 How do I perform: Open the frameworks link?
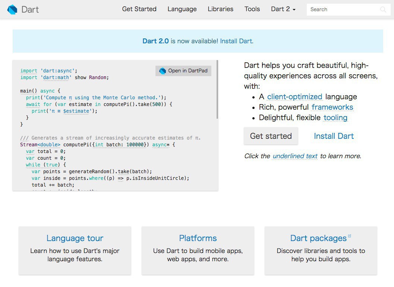[x=332, y=107]
